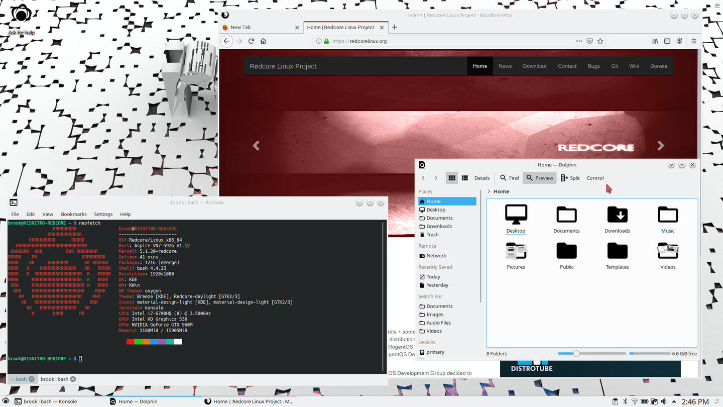Bookmark this page with the star icon
This screenshot has width=723, height=407.
click(600, 41)
